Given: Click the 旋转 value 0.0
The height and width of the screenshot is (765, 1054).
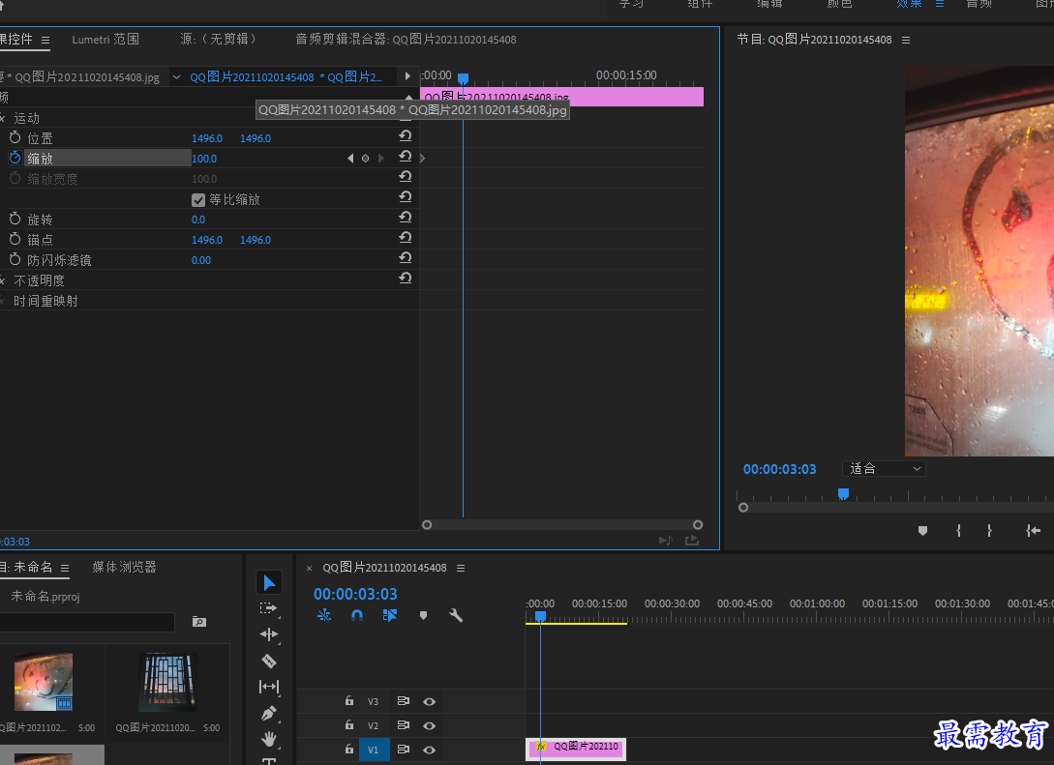Looking at the screenshot, I should click(x=198, y=220).
